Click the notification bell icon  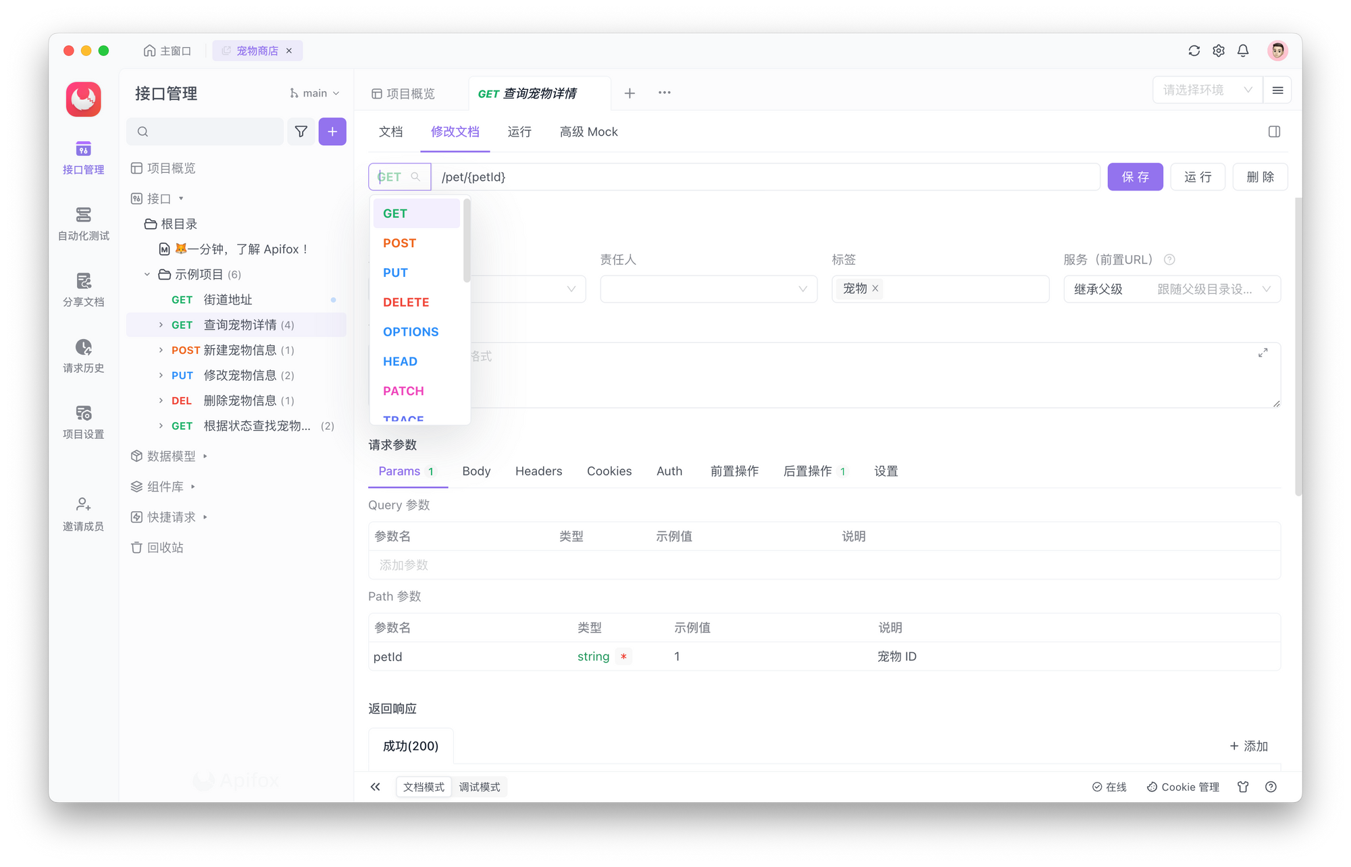tap(1243, 49)
